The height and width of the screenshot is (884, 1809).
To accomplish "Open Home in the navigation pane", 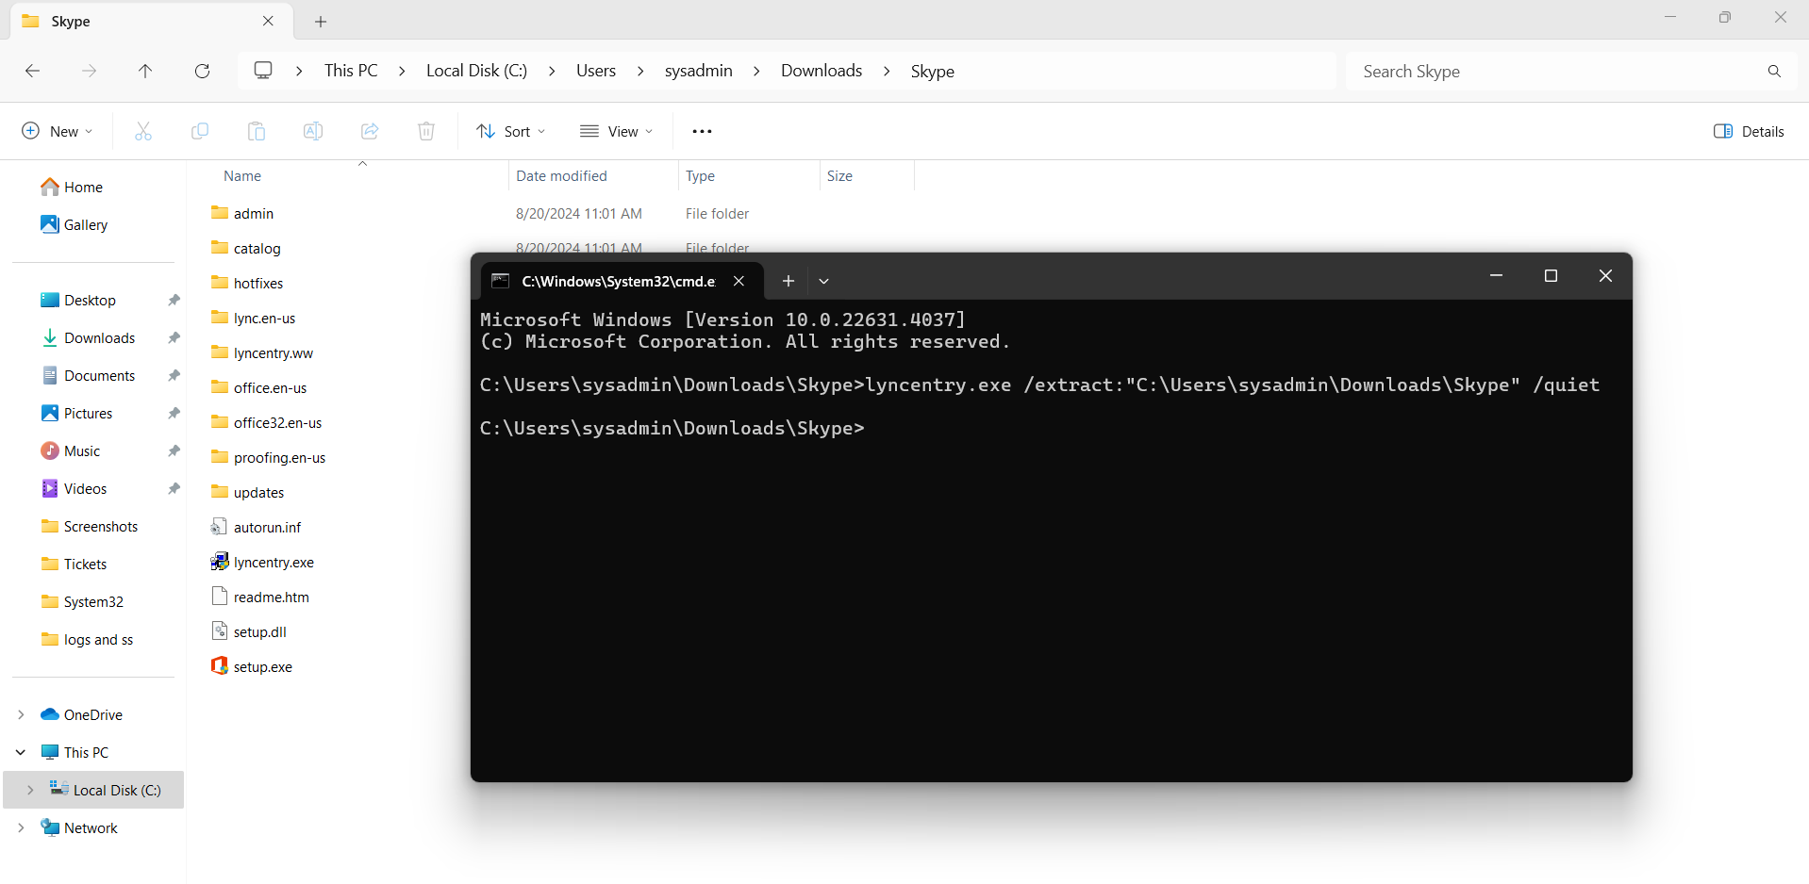I will tap(72, 188).
